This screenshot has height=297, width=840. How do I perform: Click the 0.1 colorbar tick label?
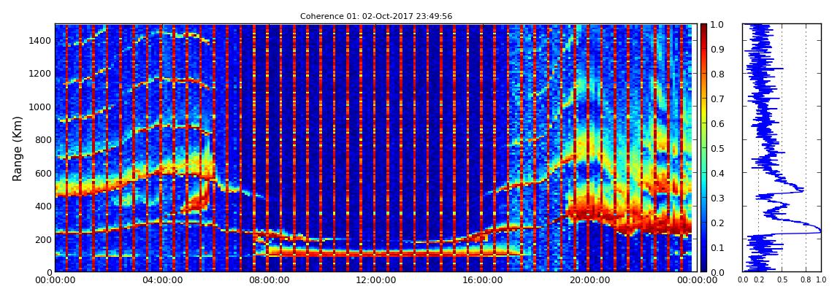[717, 248]
